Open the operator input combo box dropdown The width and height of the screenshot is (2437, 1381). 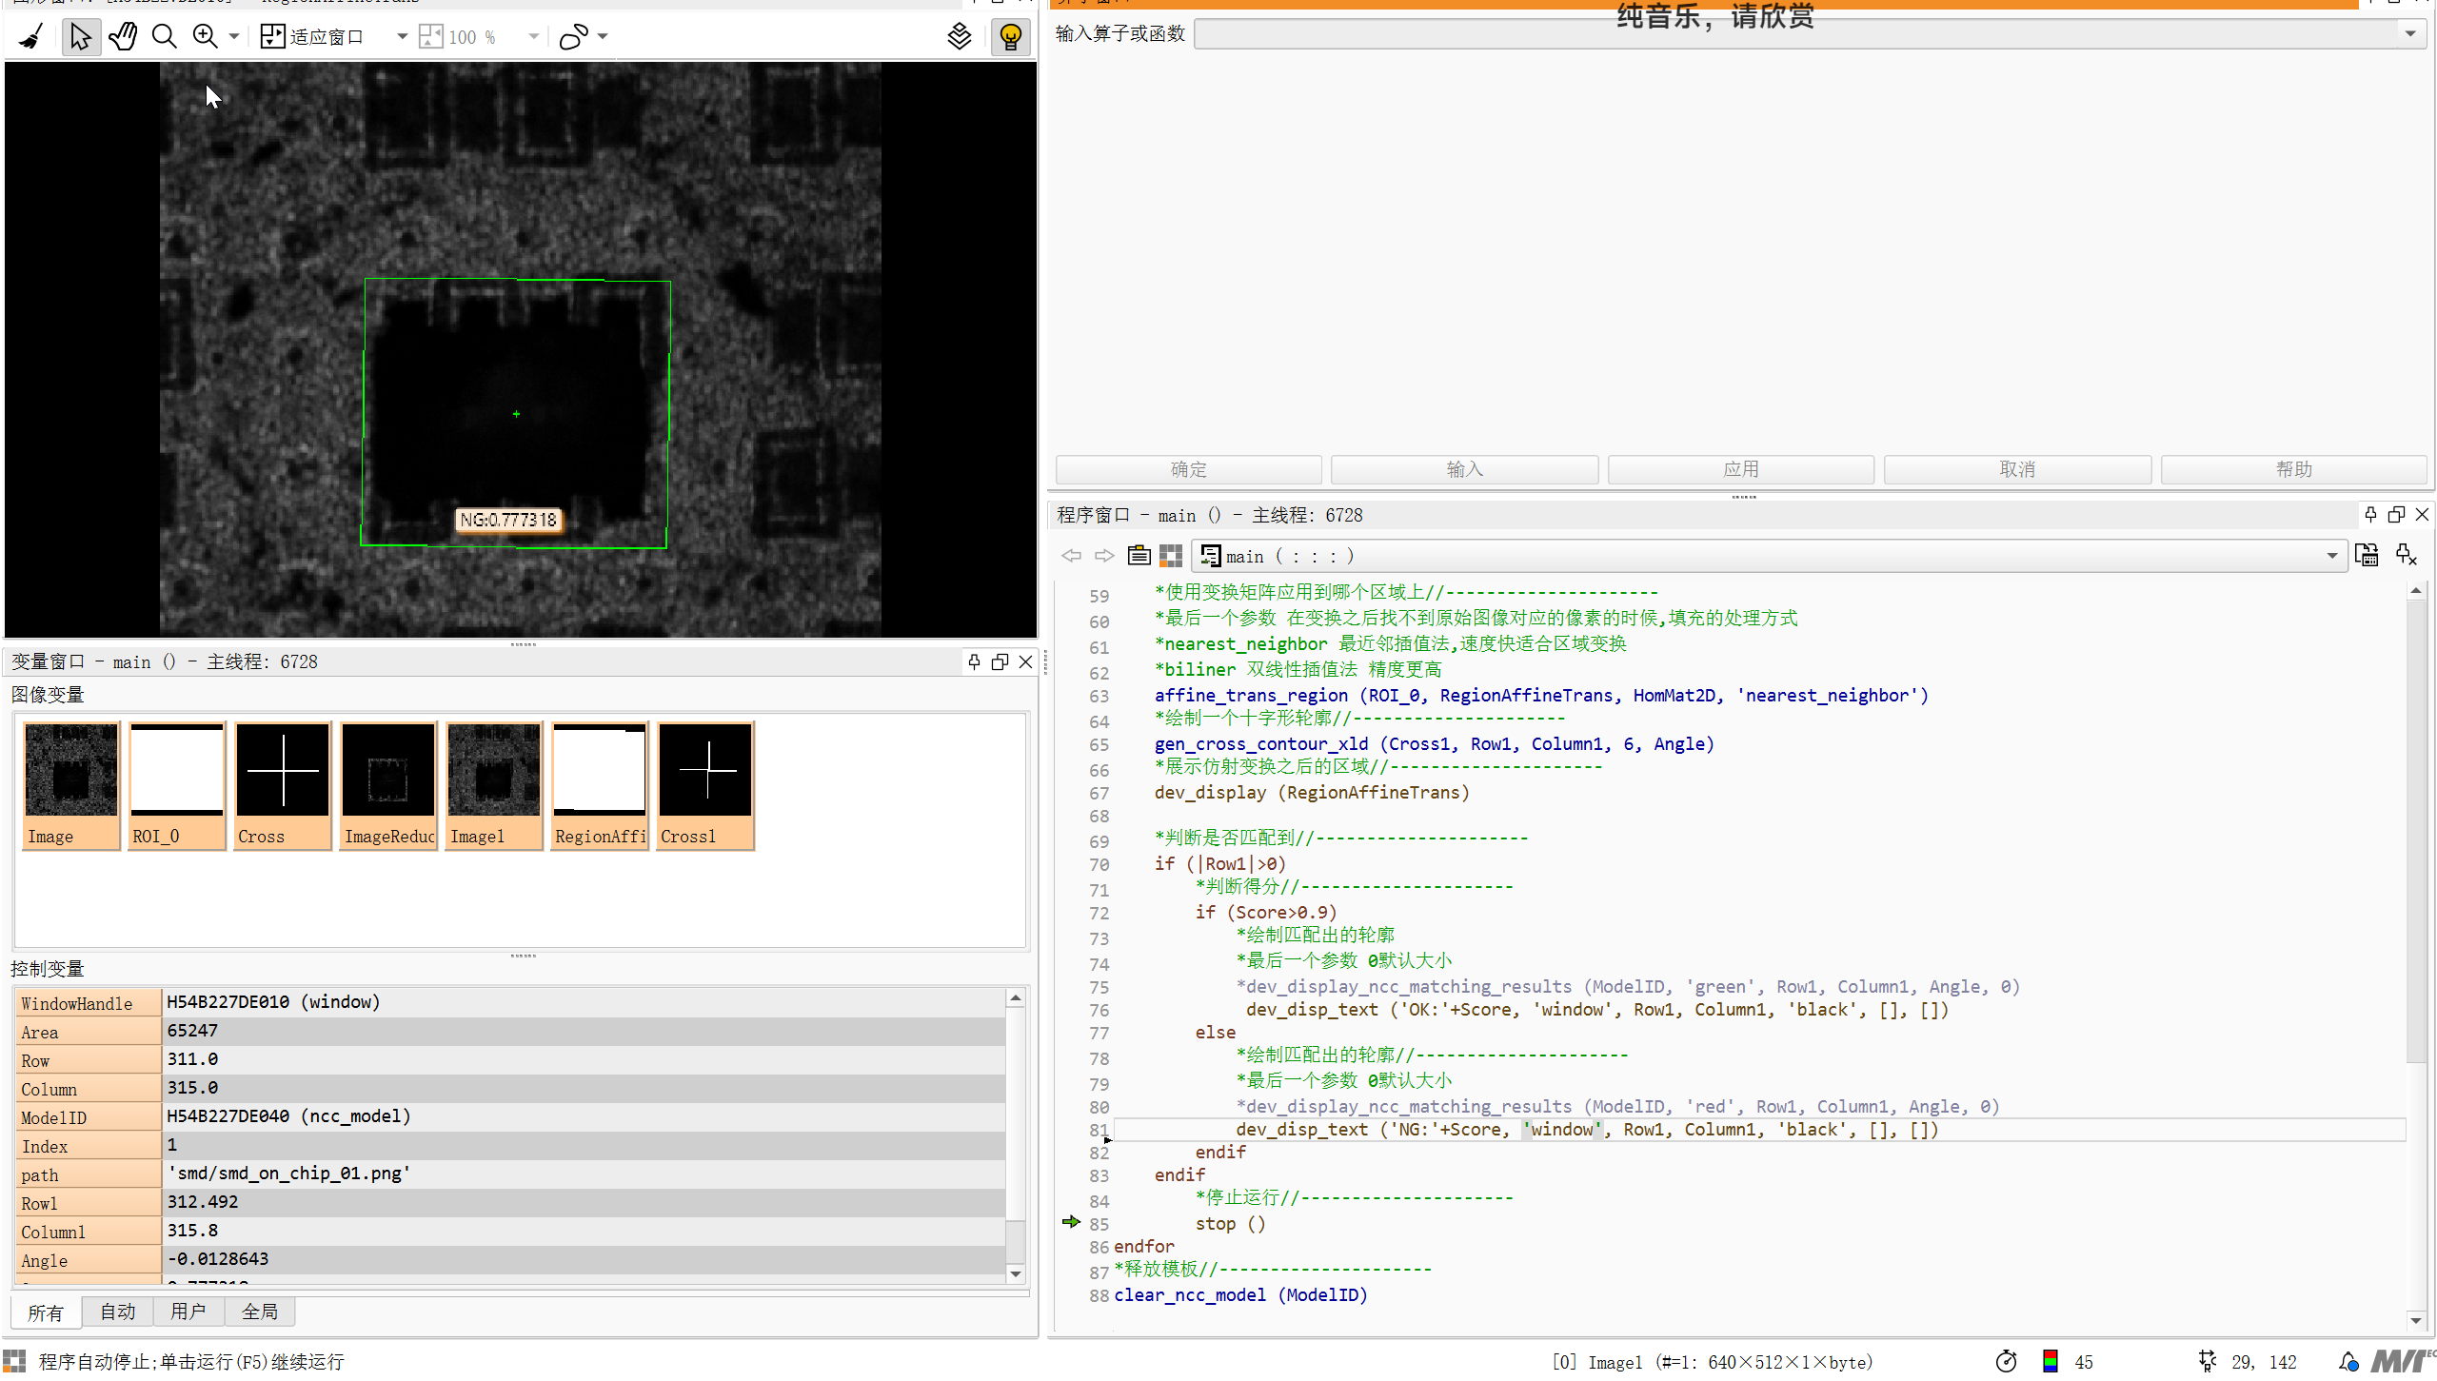(2410, 34)
